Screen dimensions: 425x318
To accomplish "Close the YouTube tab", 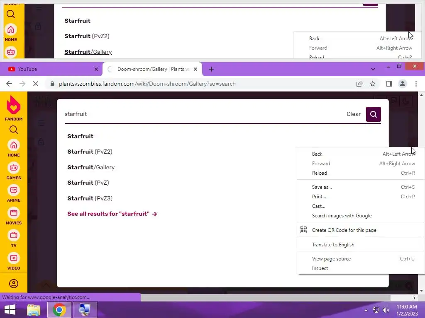I will click(96, 69).
